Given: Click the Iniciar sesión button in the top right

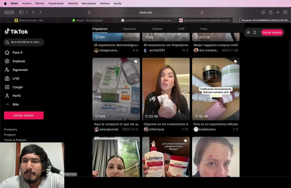Looking at the screenshot, I should (272, 32).
